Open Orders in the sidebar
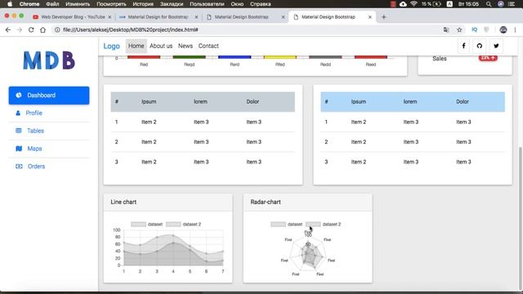 click(x=49, y=167)
